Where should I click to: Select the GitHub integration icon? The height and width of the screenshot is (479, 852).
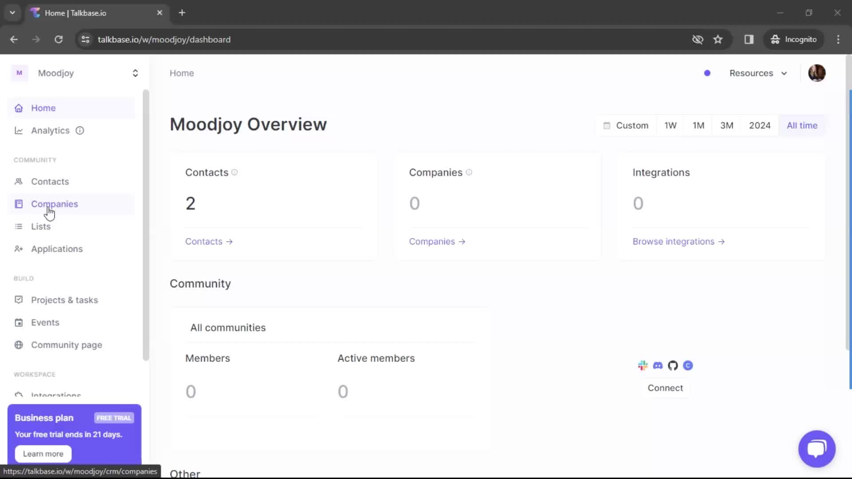673,365
